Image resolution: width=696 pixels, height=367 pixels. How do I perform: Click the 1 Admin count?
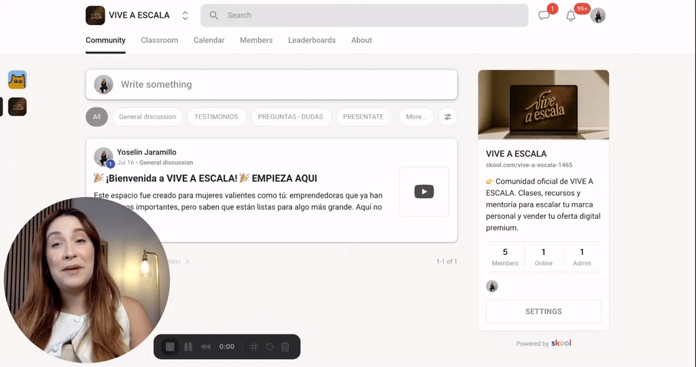[582, 256]
